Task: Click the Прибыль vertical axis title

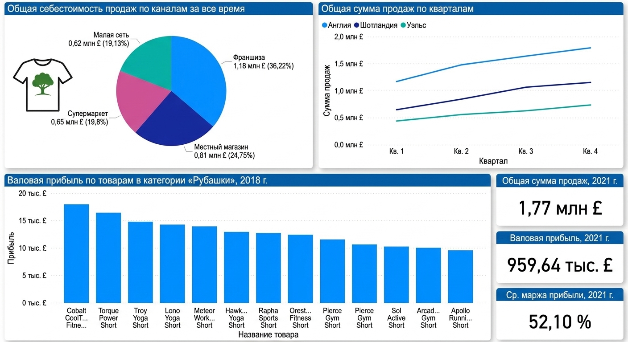Action: click(x=11, y=247)
